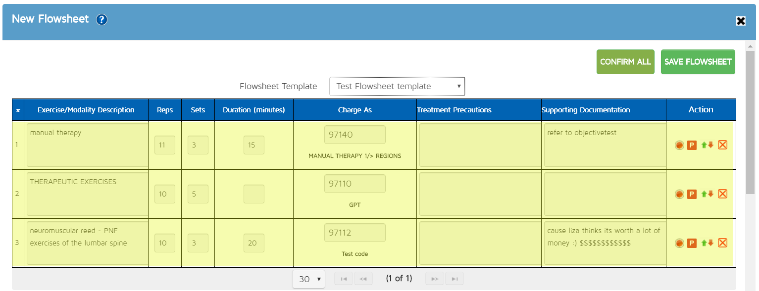The image size is (759, 291).
Task: Click the orange P icon in row 3
Action: pyautogui.click(x=692, y=243)
